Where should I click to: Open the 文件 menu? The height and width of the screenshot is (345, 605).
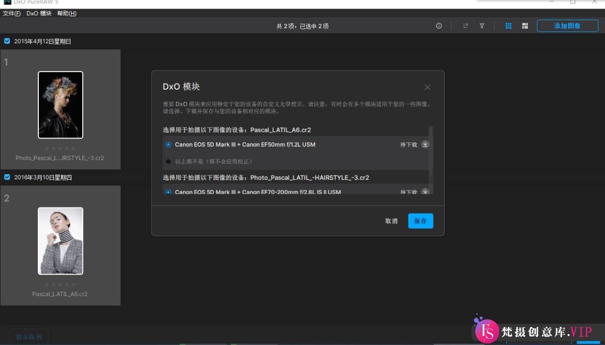[12, 14]
